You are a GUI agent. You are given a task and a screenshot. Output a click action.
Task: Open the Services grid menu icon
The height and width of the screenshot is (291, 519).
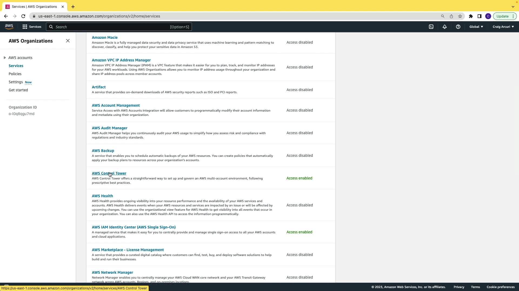click(x=25, y=27)
